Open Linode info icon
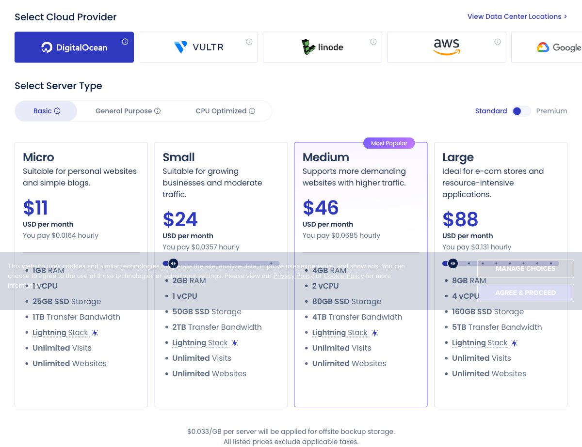Image resolution: width=582 pixels, height=447 pixels. [x=373, y=42]
